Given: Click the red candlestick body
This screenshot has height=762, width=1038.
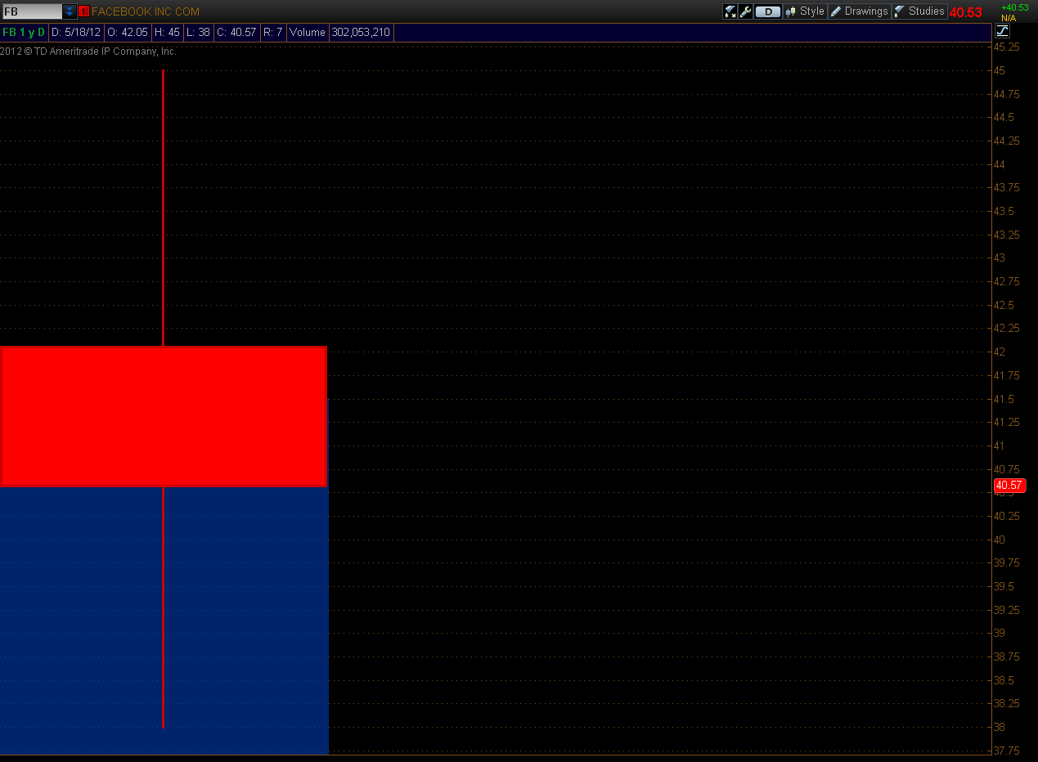Looking at the screenshot, I should [164, 416].
